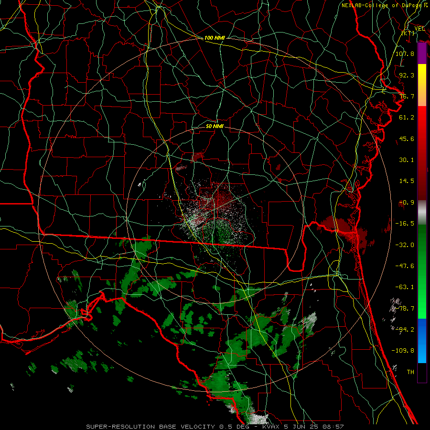Screen dimensions: 430x430
Task: Click the 50 NMI range ring label
Action: tap(215, 126)
